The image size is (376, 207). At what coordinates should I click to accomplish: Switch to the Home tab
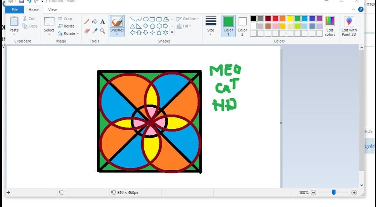pos(33,10)
